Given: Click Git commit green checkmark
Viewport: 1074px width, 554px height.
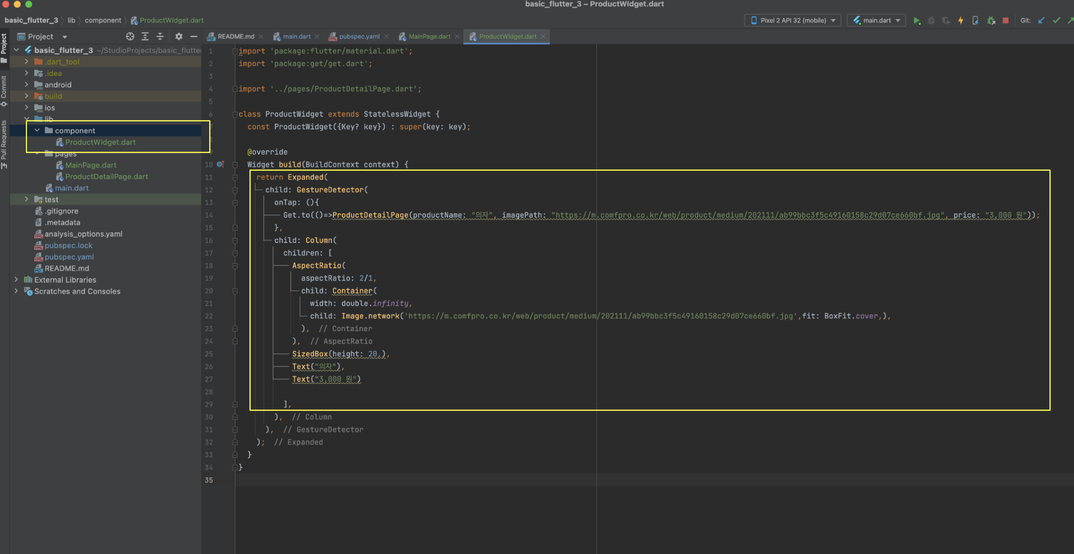Looking at the screenshot, I should tap(1056, 21).
